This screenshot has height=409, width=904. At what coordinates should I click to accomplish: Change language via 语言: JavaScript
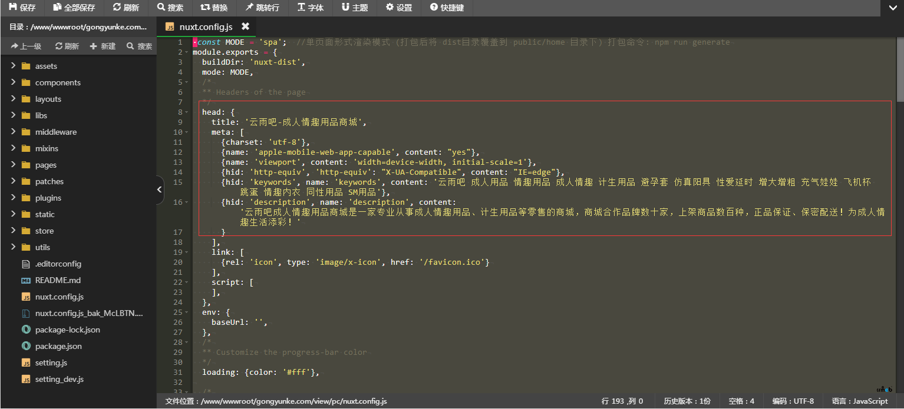(x=860, y=401)
